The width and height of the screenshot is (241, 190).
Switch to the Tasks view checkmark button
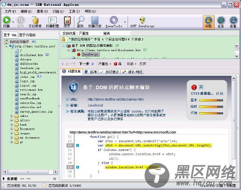[221, 22]
